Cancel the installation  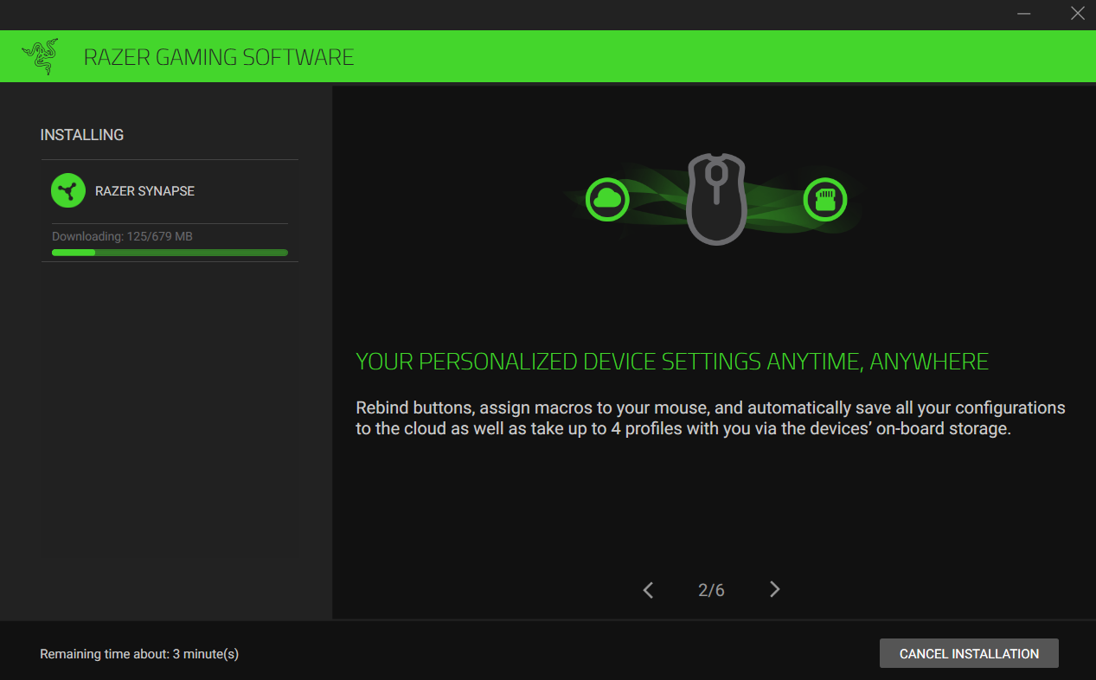click(x=969, y=654)
